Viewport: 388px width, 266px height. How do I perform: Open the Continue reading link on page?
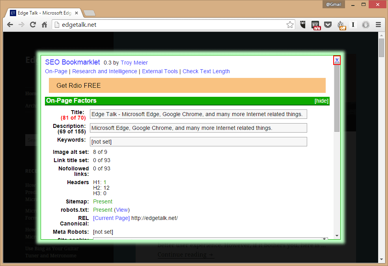[186, 254]
